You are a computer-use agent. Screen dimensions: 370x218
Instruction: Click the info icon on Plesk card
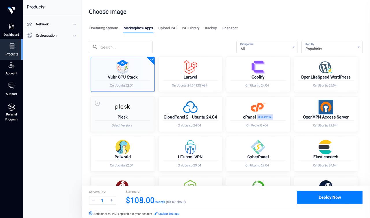[97, 103]
